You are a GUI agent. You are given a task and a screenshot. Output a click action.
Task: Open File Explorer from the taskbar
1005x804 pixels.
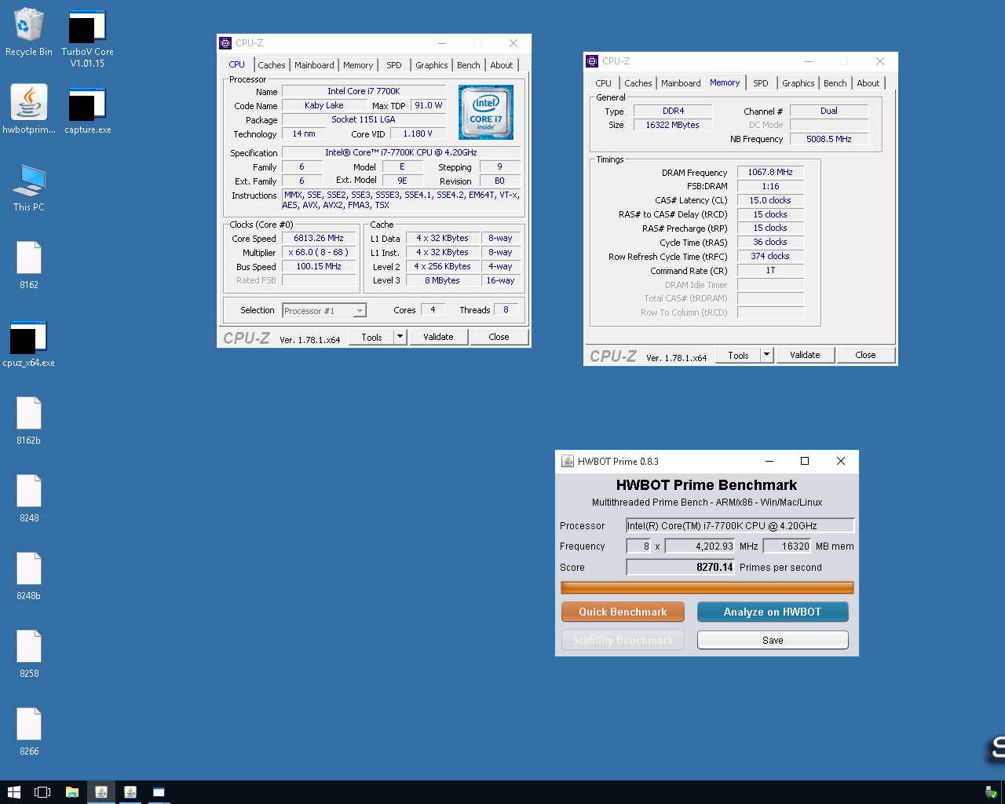pyautogui.click(x=71, y=792)
